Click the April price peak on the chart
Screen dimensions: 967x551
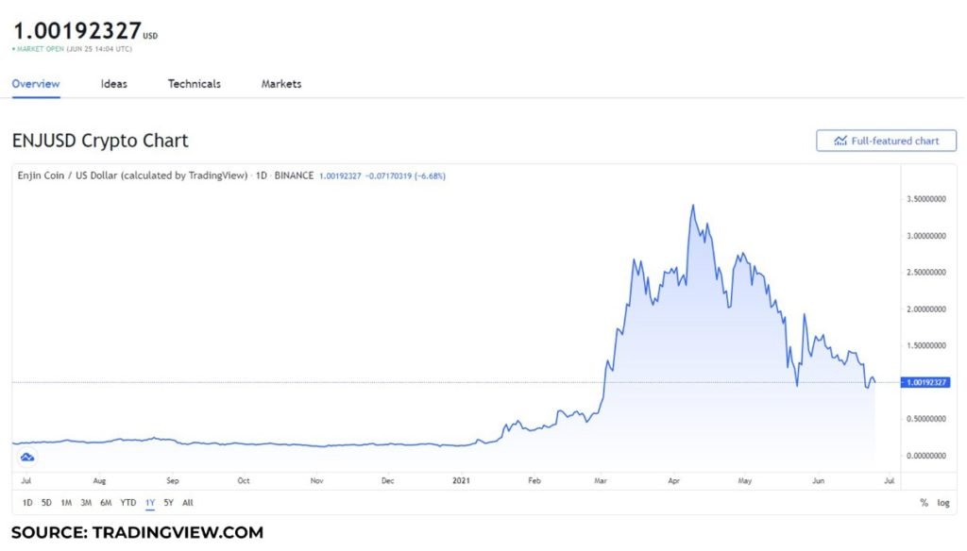pos(693,206)
